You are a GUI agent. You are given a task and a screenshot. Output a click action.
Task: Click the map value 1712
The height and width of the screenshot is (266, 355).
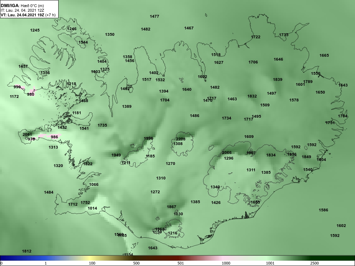pos(73,204)
